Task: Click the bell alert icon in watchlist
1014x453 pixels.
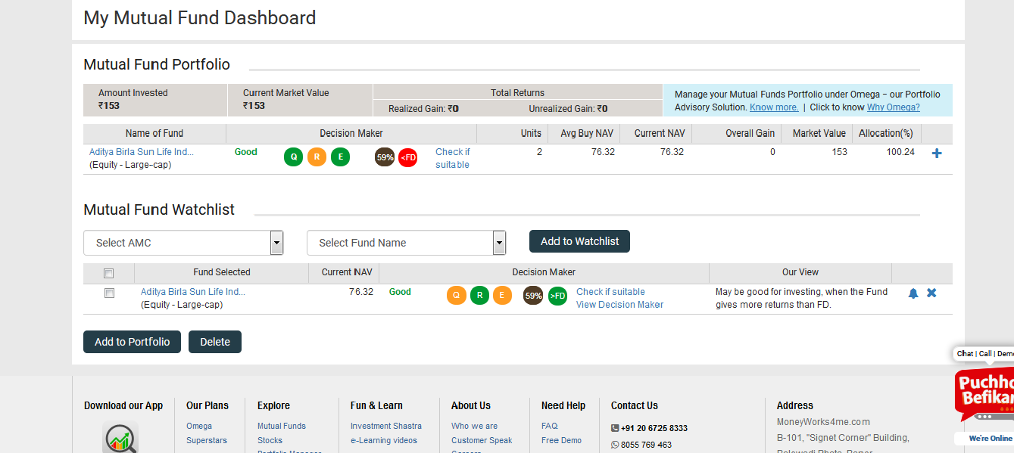Action: [913, 293]
